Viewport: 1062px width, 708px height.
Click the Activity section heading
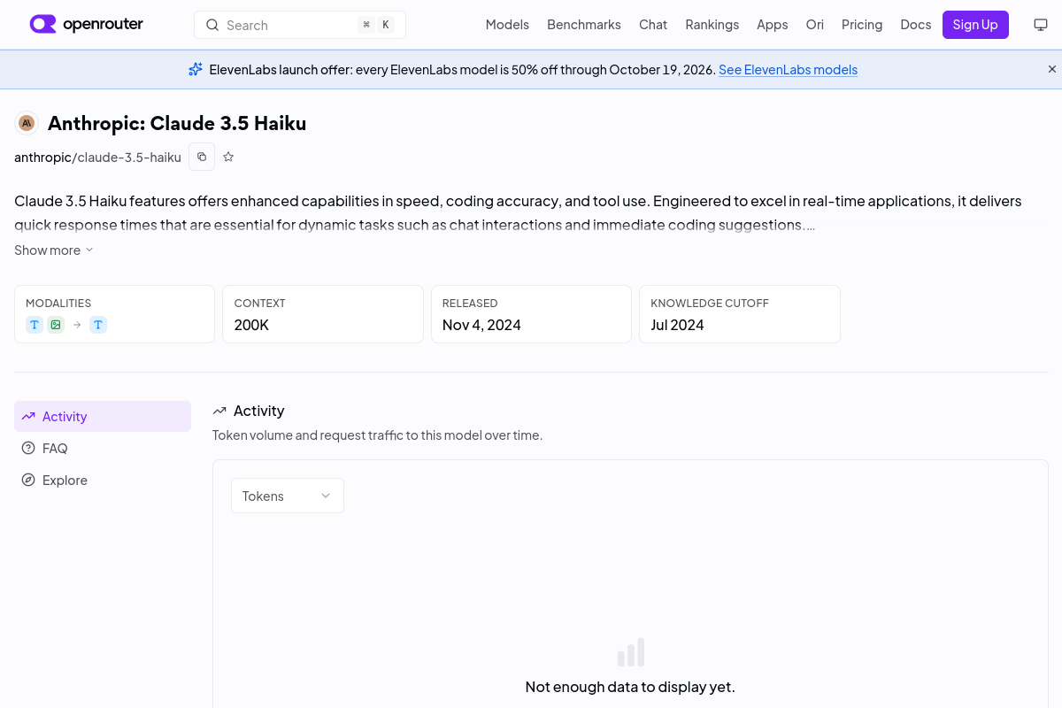(x=258, y=411)
